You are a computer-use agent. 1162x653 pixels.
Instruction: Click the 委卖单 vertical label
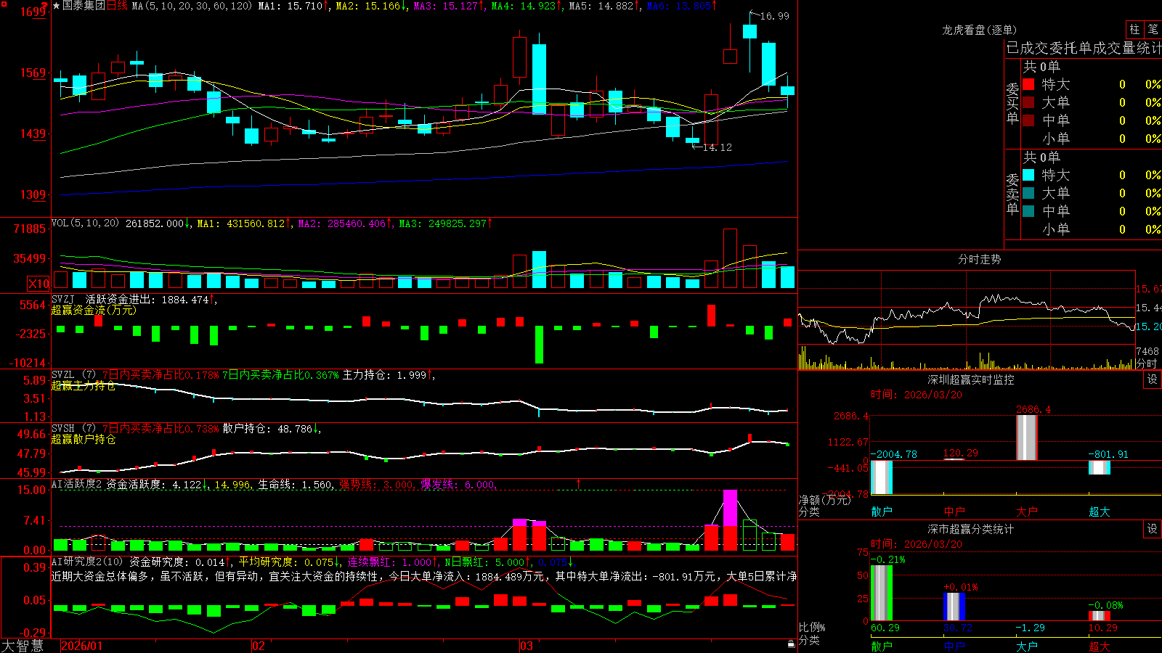pos(1012,194)
